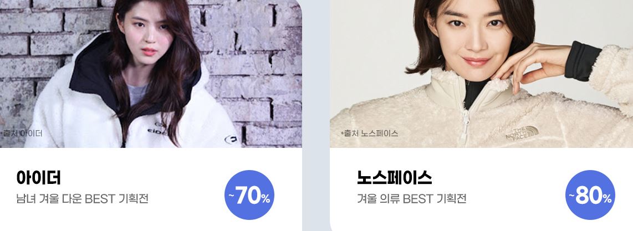Click the white zipper on fleece jacket
The width and height of the screenshot is (633, 231).
pyautogui.click(x=465, y=127)
